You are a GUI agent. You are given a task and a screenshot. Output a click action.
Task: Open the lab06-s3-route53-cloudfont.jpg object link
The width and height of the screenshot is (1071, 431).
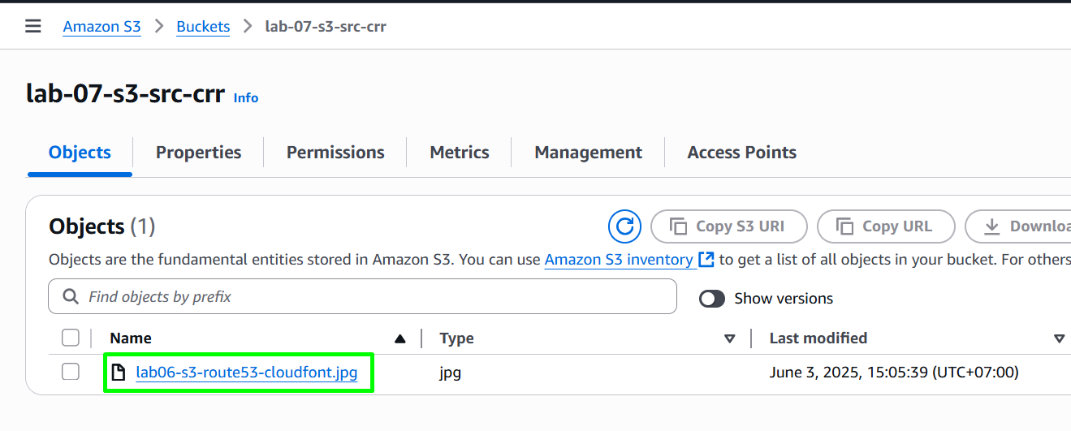(x=247, y=373)
